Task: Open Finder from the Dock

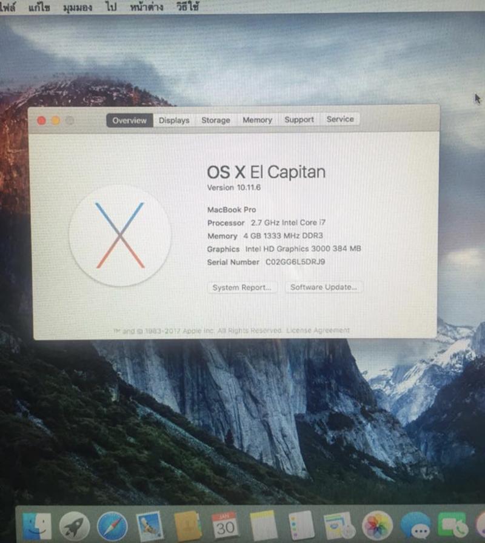Action: [37, 527]
